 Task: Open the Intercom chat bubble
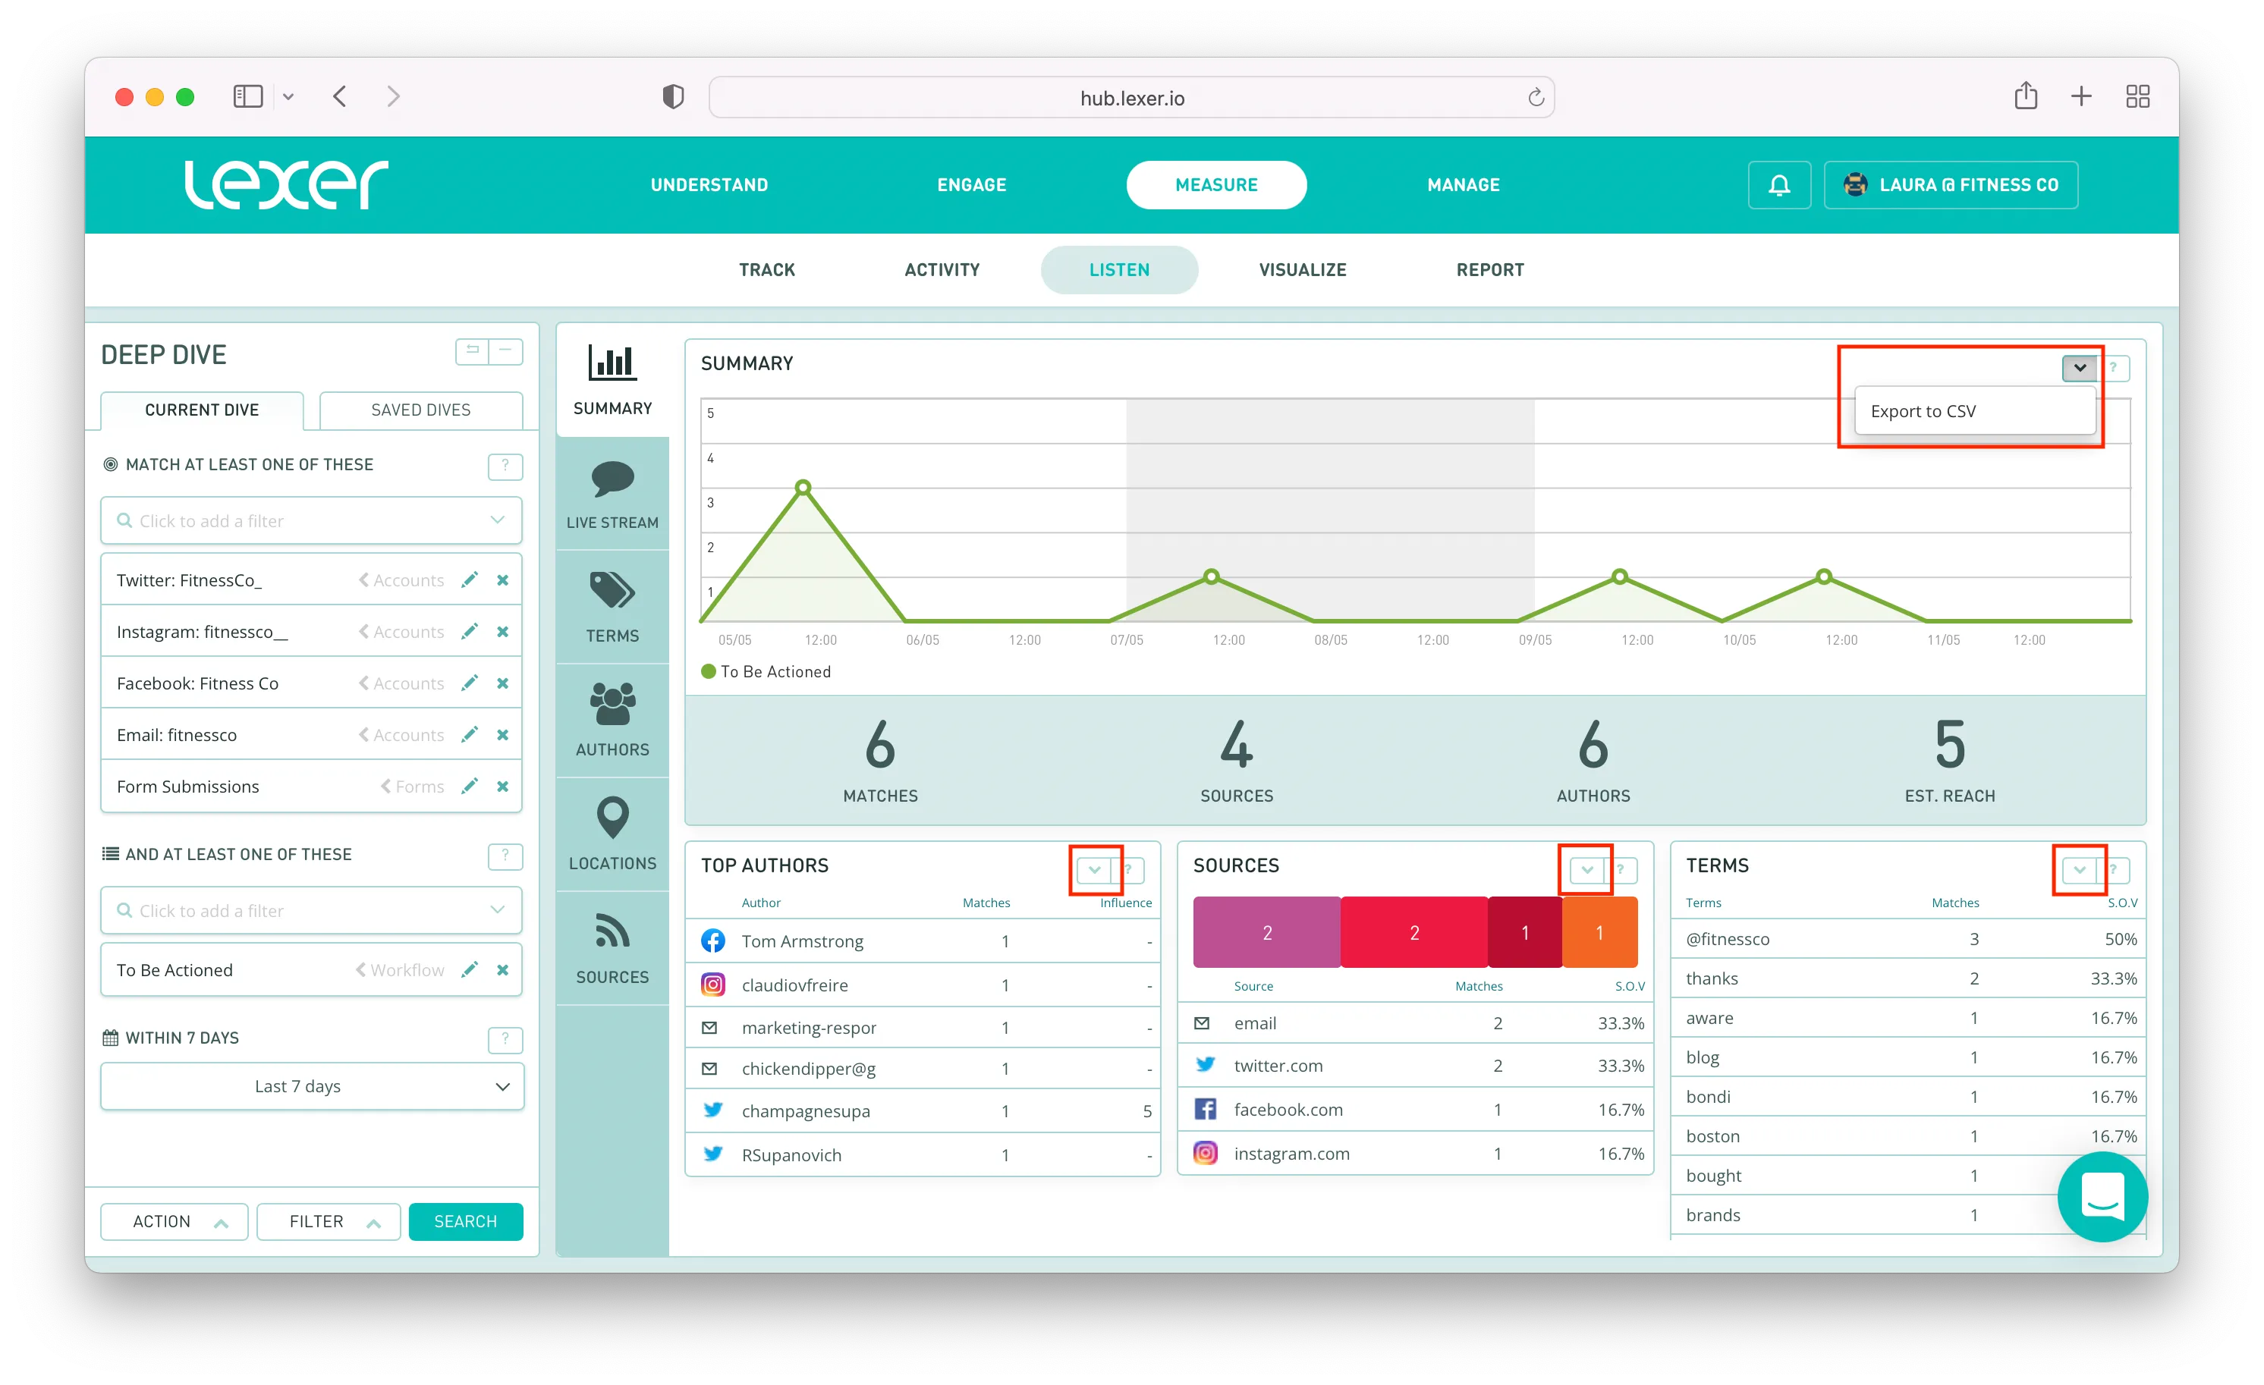tap(2102, 1196)
